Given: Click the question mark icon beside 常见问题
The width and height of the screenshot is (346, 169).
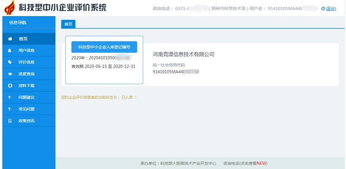Looking at the screenshot, I should click(x=10, y=109).
